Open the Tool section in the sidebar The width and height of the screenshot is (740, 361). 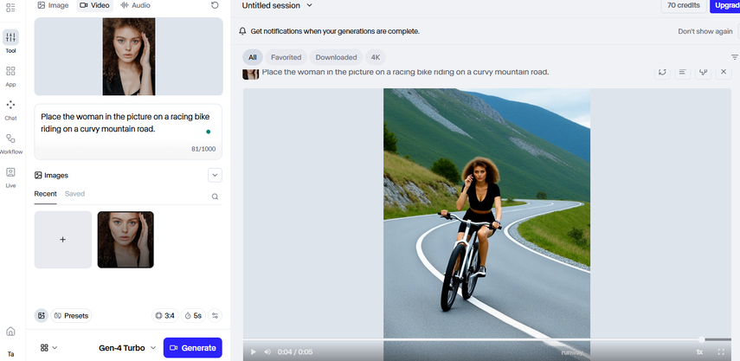click(10, 42)
